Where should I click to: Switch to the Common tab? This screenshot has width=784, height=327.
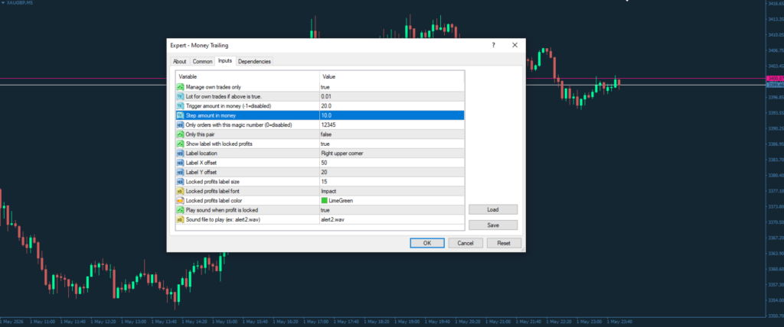(x=202, y=61)
